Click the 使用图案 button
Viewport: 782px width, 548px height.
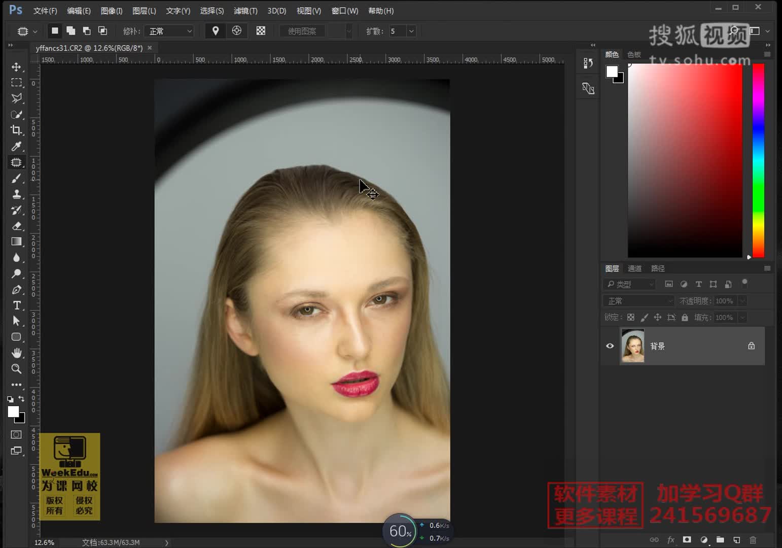302,31
